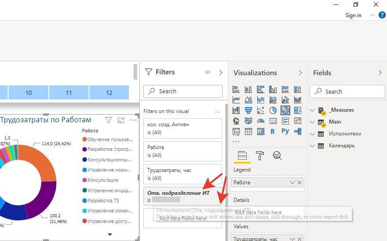This screenshot has width=387, height=241.
Task: Select the Donut chart visual
Action: (285, 110)
